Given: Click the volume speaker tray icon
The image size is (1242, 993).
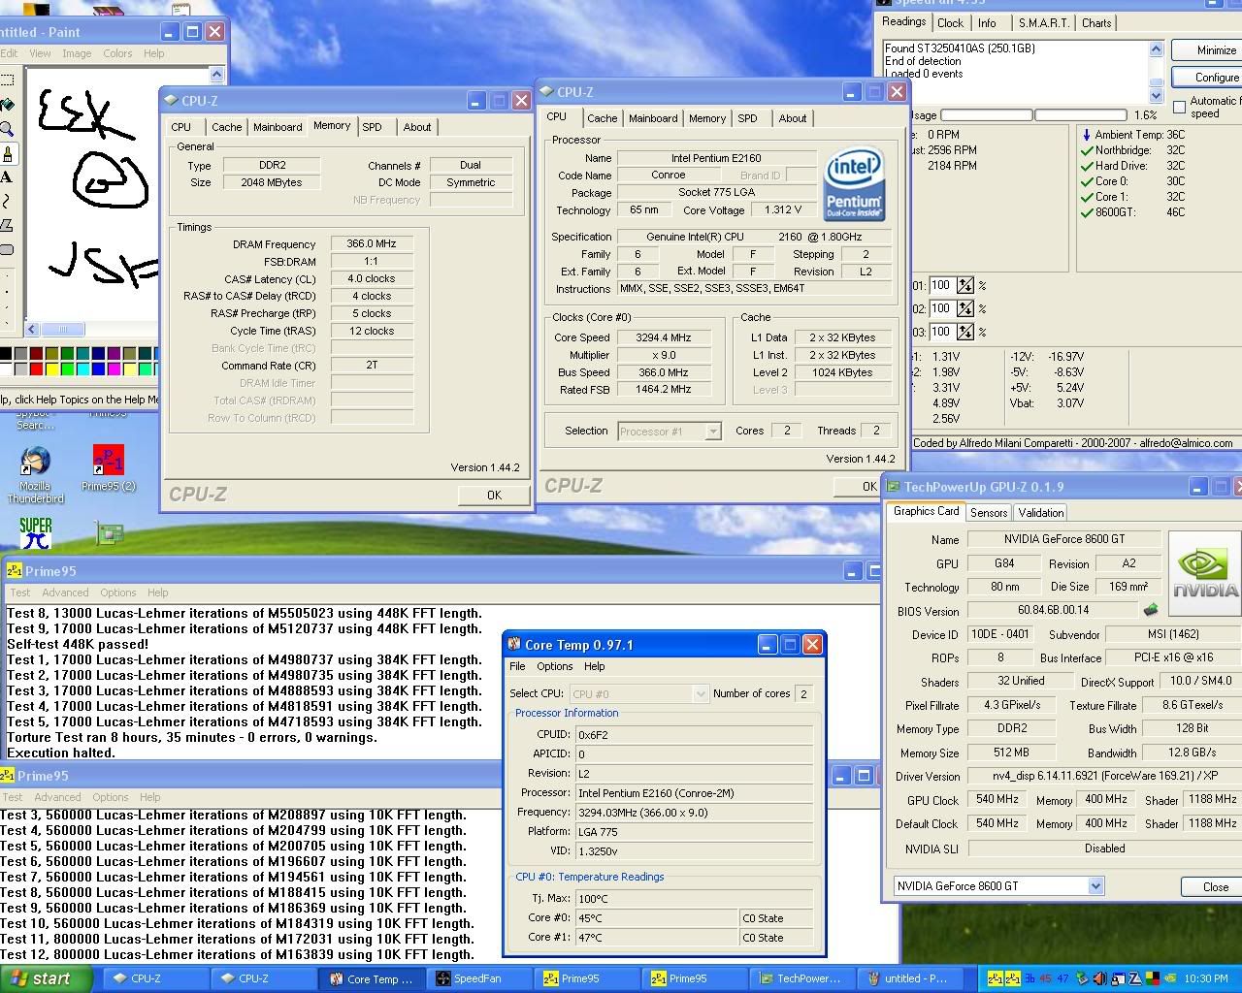Looking at the screenshot, I should coord(1099,978).
